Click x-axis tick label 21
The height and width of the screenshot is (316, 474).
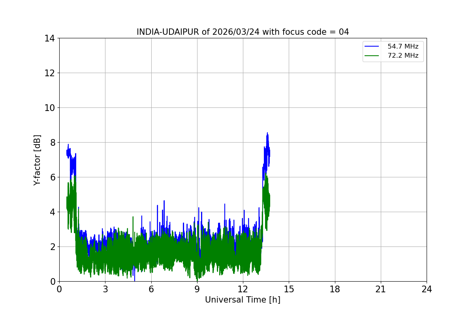click(x=381, y=289)
